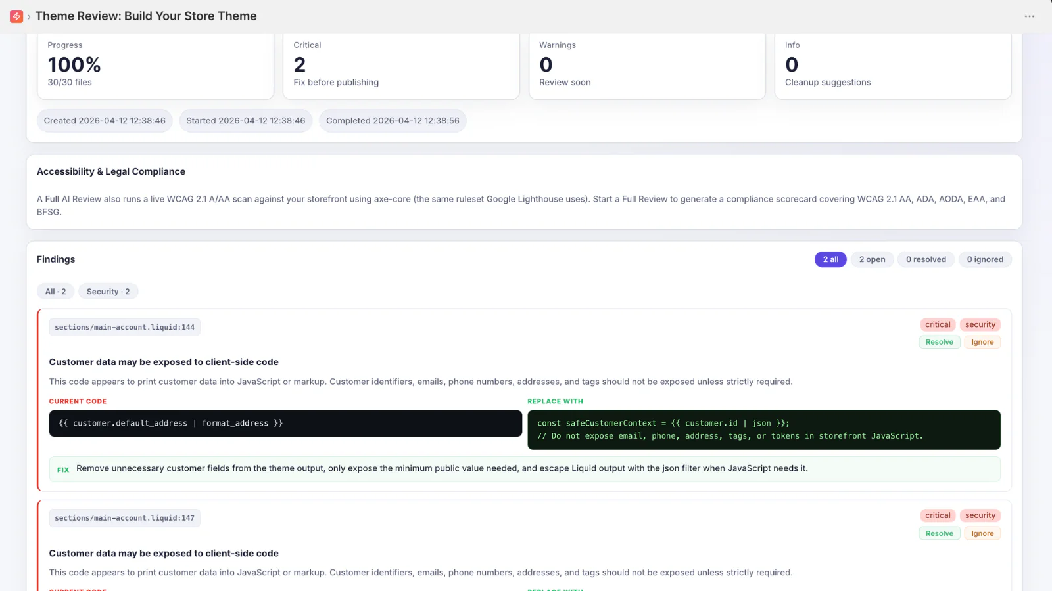Click the '30/30 files' text
Viewport: 1052px width, 591px height.
[x=70, y=83]
